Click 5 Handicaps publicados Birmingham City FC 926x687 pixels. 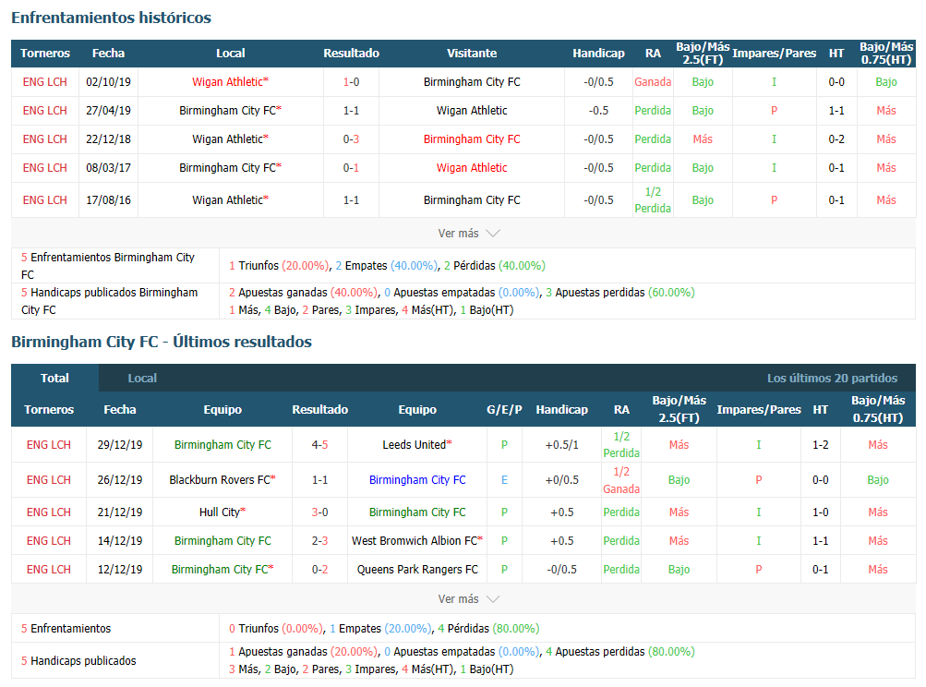tap(109, 301)
